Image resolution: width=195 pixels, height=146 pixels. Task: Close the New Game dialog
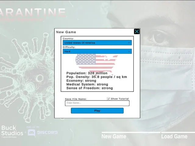137,31
